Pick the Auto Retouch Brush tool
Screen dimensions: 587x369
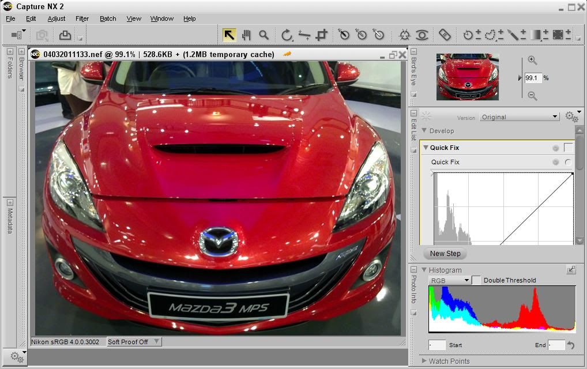coord(445,35)
